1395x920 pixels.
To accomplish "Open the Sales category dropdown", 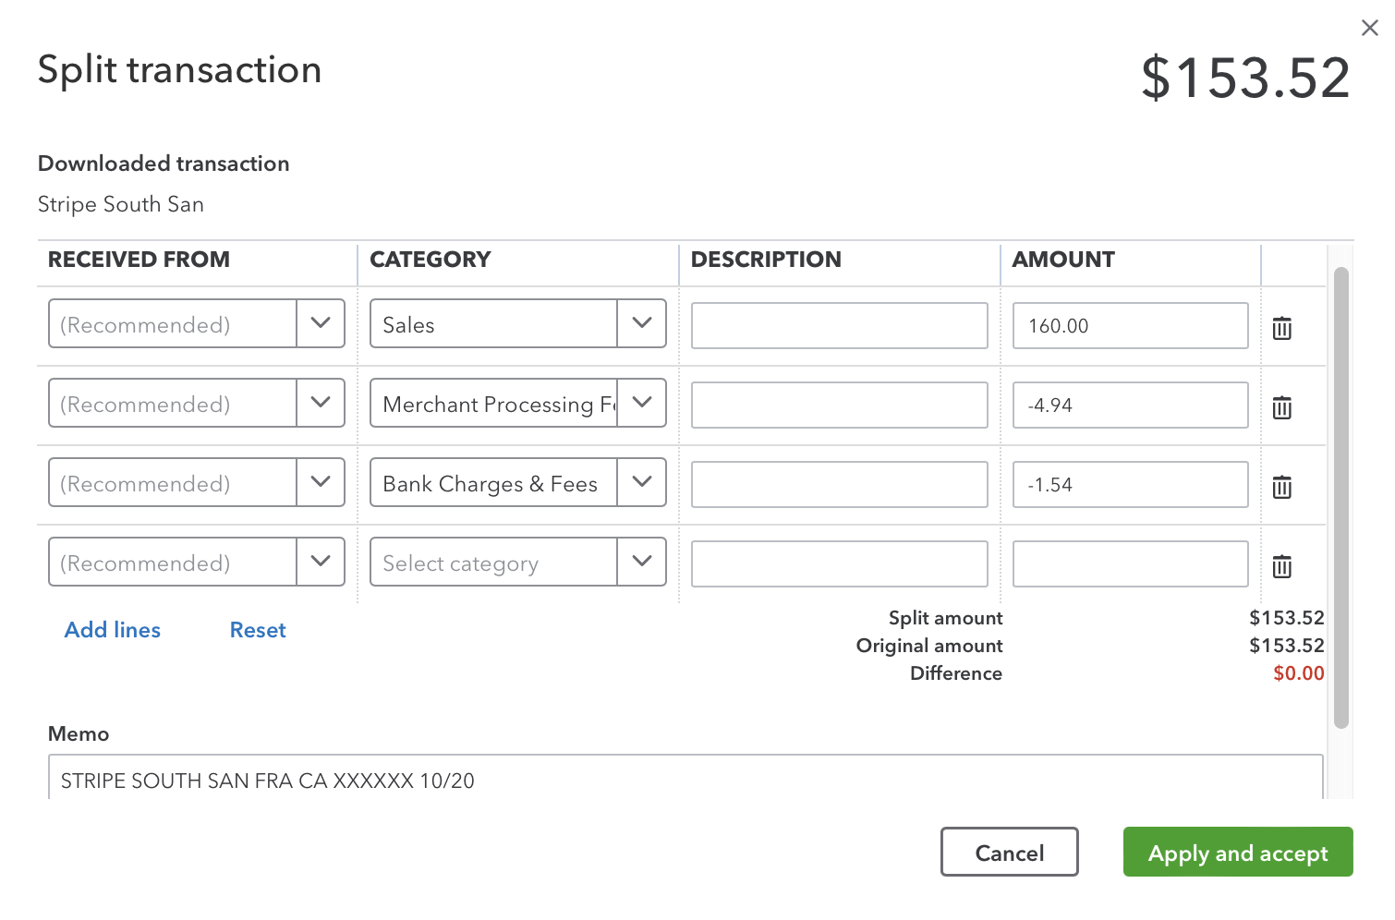I will click(x=641, y=323).
